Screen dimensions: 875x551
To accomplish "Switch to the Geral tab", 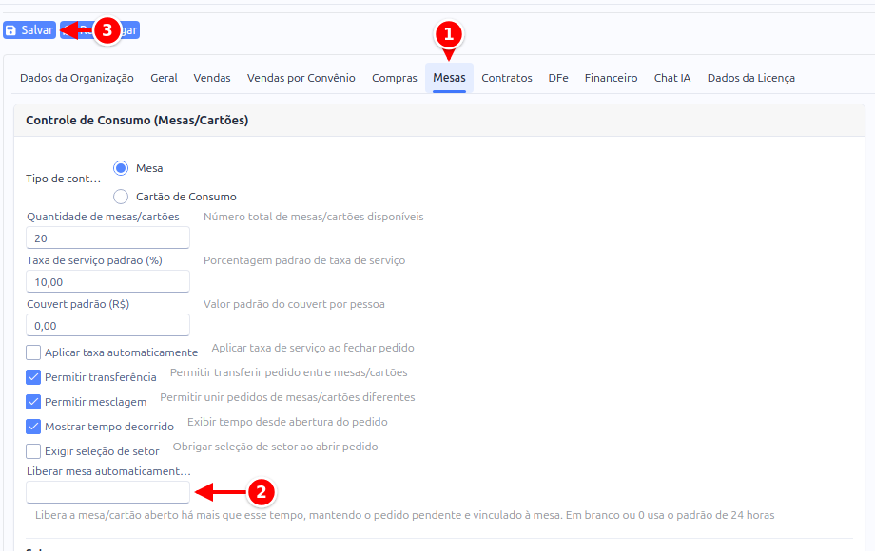I will click(x=164, y=78).
